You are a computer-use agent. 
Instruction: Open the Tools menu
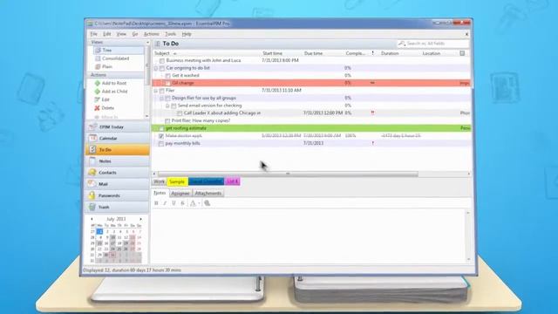[x=171, y=34]
